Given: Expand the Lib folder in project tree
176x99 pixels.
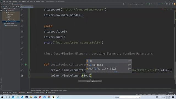Looking at the screenshot, I should pyautogui.click(x=7, y=16).
